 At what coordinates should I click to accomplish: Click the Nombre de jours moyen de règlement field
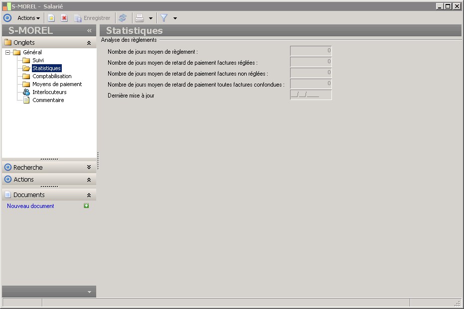(x=310, y=51)
